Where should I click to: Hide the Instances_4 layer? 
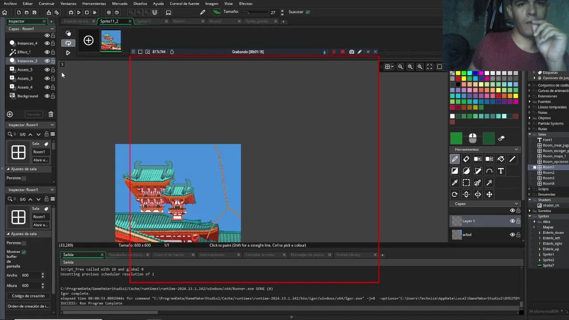(x=47, y=43)
